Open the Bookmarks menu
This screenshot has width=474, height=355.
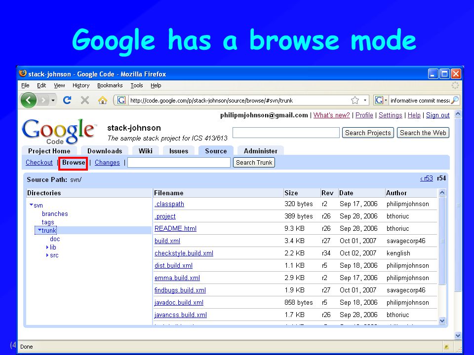[110, 85]
